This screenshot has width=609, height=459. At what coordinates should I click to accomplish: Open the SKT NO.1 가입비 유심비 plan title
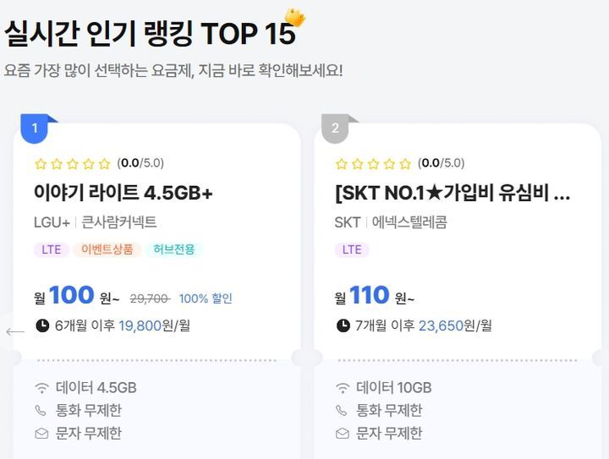pyautogui.click(x=453, y=194)
